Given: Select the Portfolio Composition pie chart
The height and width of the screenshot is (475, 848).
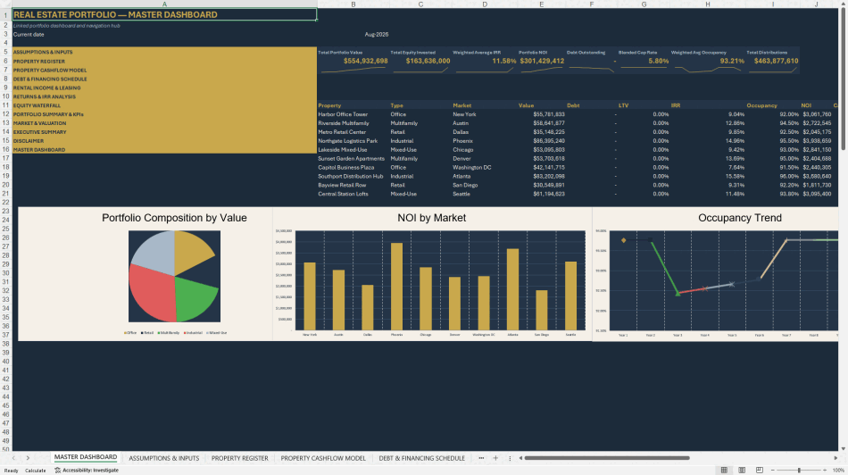Looking at the screenshot, I should coord(174,276).
